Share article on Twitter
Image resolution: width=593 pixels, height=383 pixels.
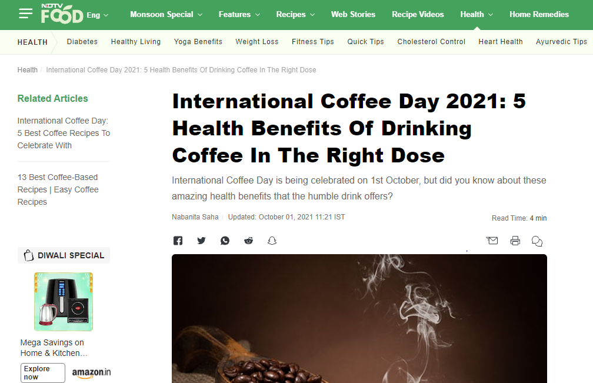click(201, 241)
